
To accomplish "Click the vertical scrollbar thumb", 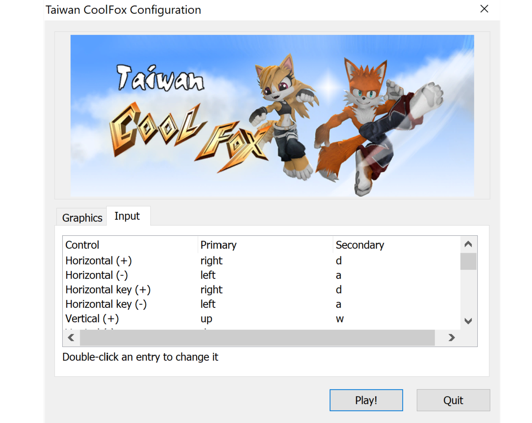I will point(468,261).
